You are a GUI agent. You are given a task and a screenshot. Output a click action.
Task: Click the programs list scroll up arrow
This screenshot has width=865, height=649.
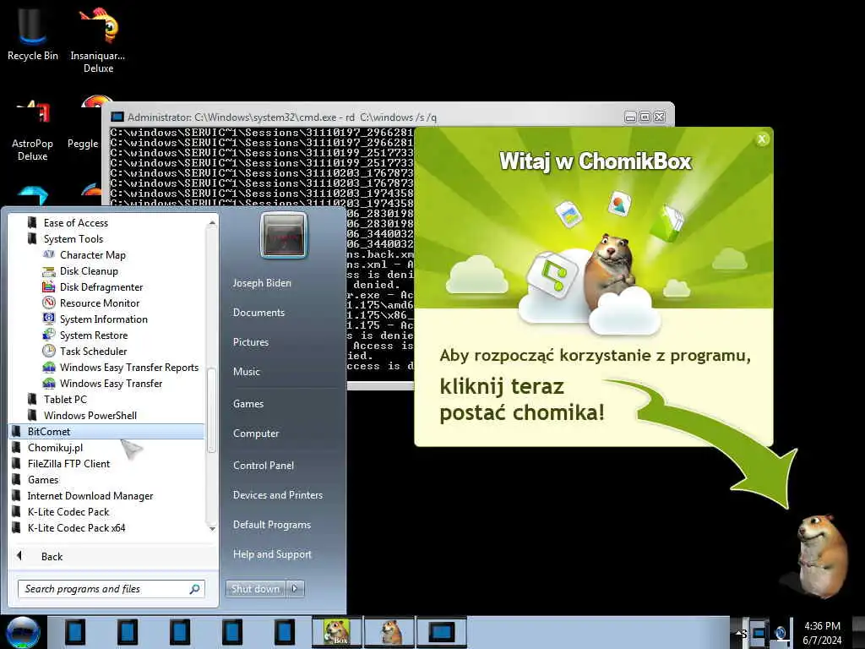pyautogui.click(x=212, y=223)
